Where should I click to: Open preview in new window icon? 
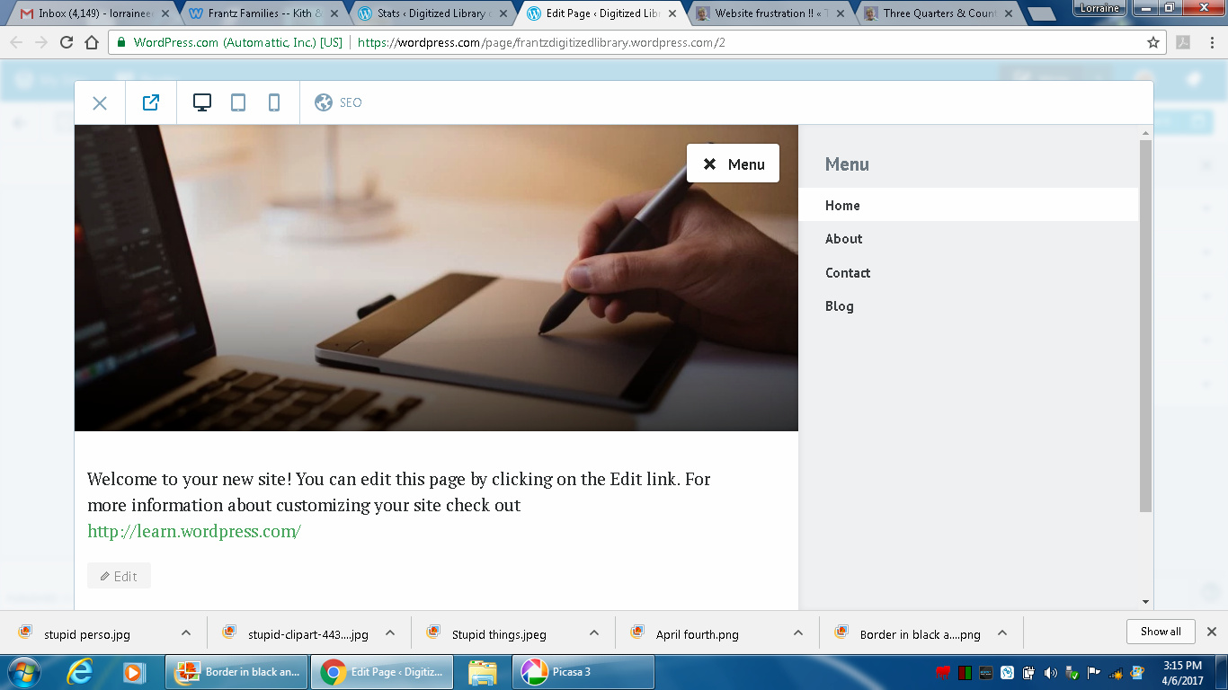(151, 103)
